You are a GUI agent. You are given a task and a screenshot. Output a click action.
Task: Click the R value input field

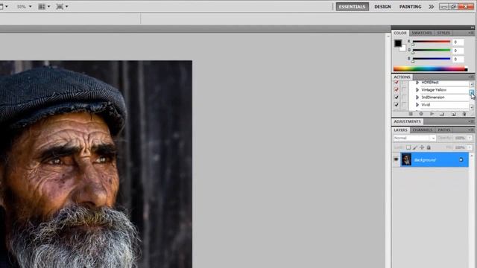(458, 42)
